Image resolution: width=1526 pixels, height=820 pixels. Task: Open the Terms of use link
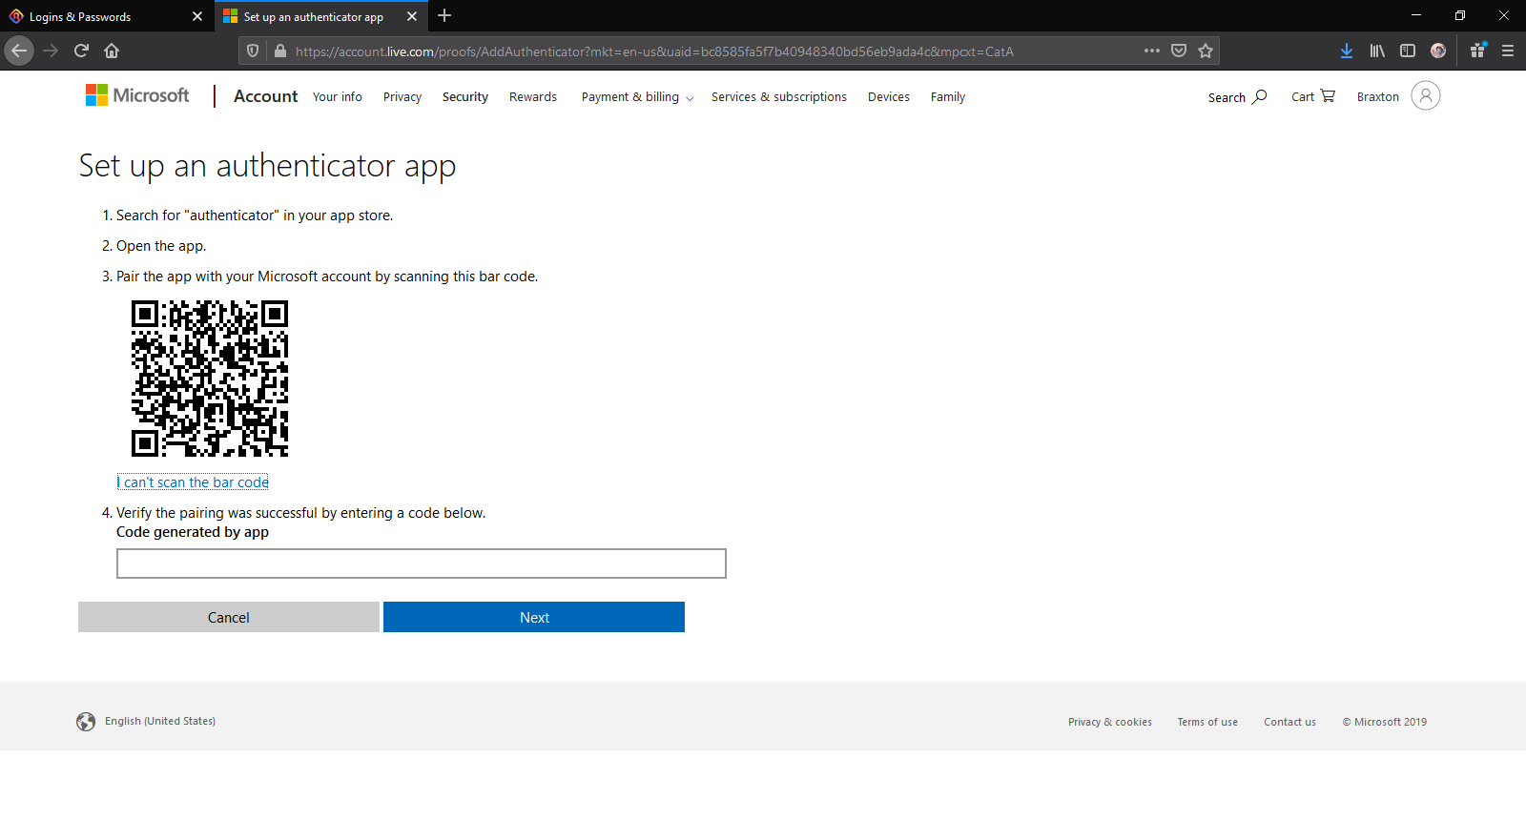[1207, 723]
